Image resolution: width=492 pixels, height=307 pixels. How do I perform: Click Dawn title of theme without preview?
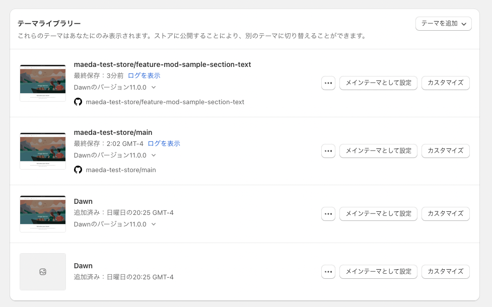coord(83,266)
